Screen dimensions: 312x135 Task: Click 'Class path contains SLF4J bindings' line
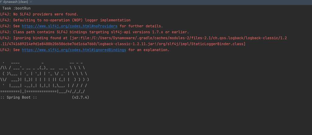tap(94, 32)
